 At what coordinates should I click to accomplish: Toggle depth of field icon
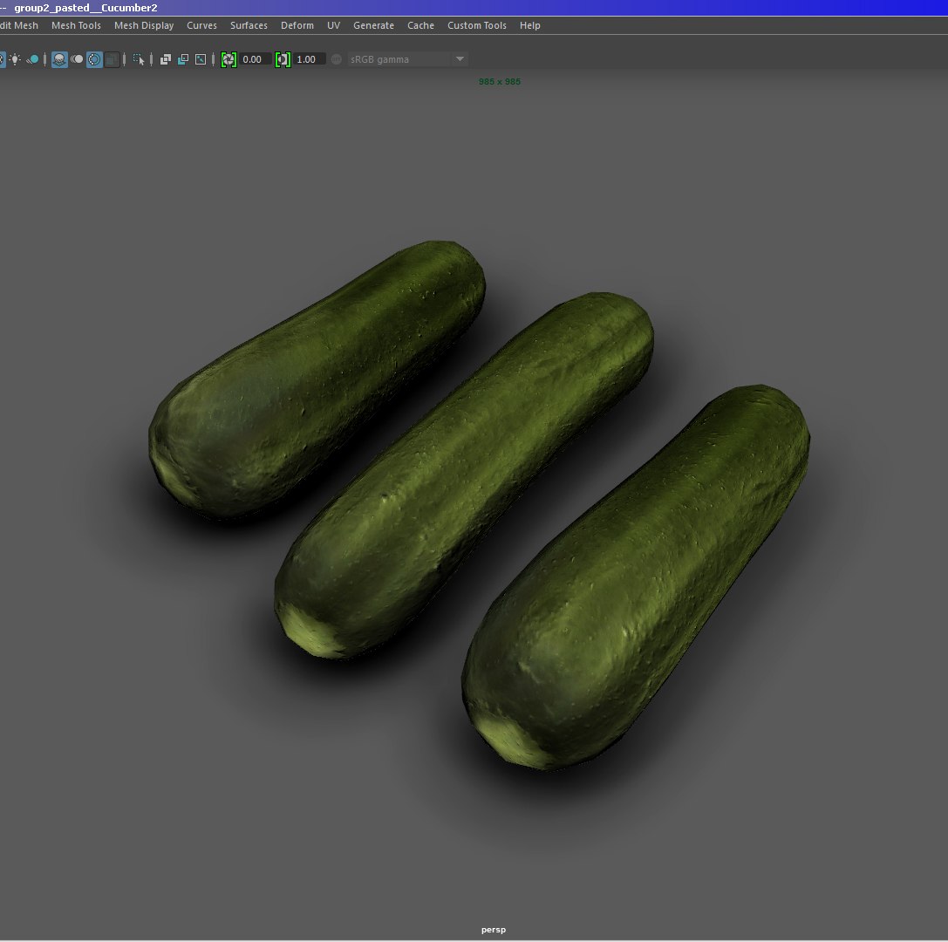[112, 59]
